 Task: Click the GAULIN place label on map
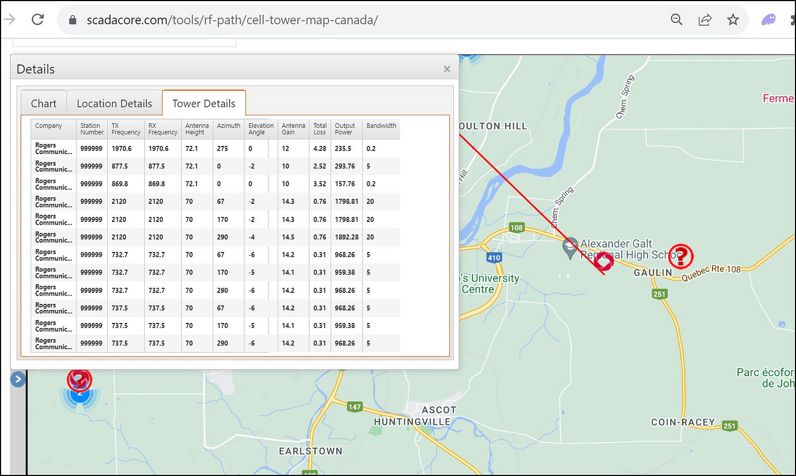point(653,273)
